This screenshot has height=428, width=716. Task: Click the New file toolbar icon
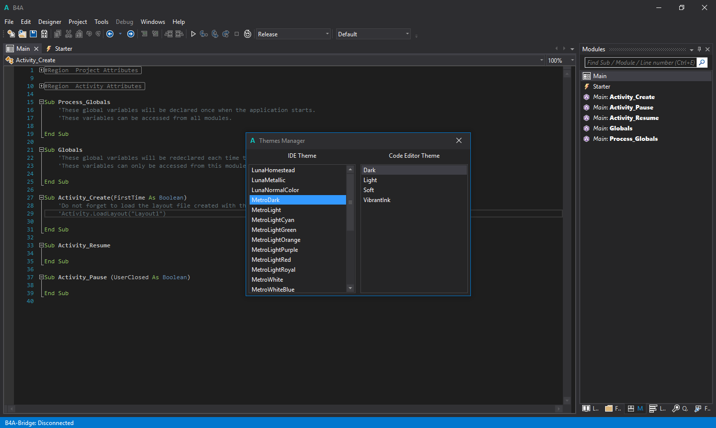(11, 34)
